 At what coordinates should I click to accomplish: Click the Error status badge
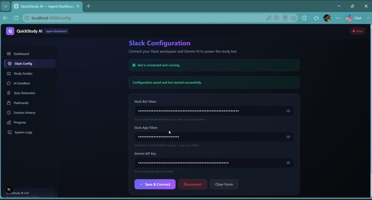tap(358, 31)
